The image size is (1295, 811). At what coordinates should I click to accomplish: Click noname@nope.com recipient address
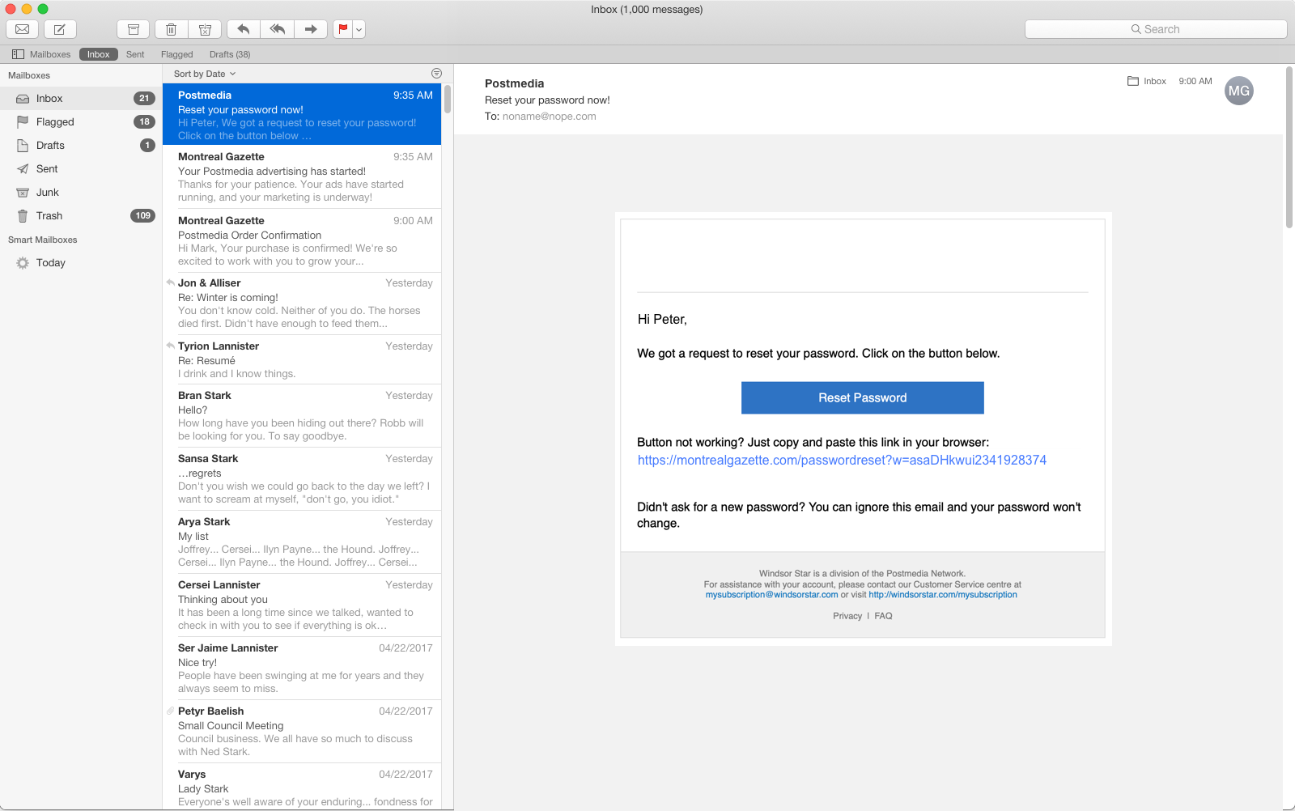point(549,117)
